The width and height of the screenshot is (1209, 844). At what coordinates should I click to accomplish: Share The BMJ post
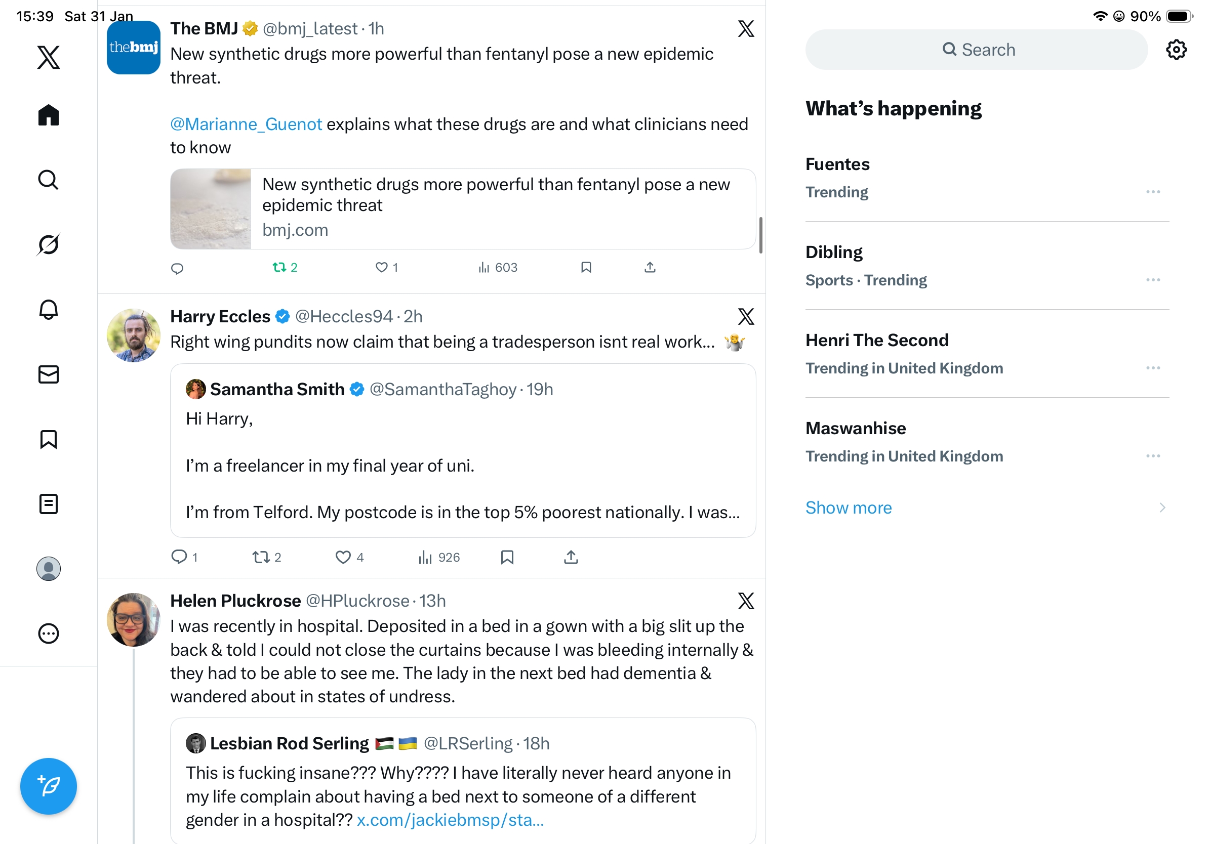(x=650, y=267)
